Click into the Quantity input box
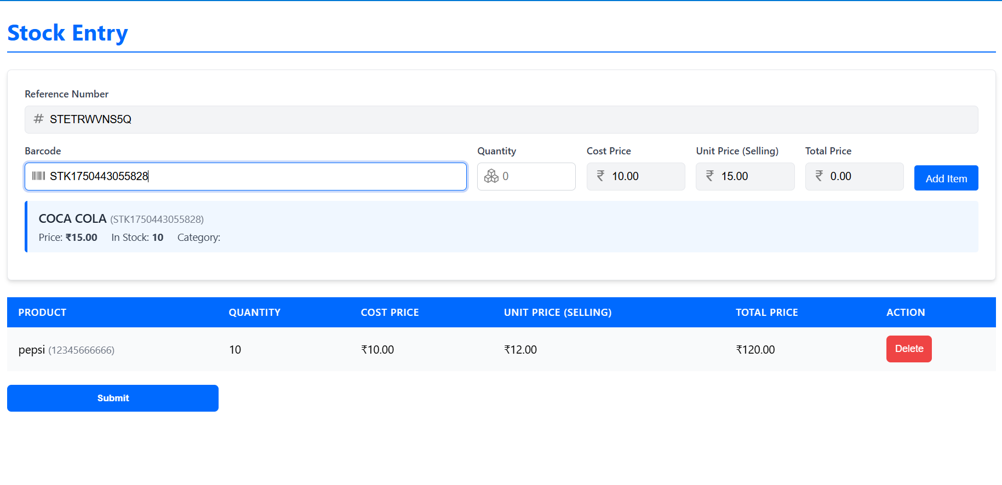 pos(534,176)
